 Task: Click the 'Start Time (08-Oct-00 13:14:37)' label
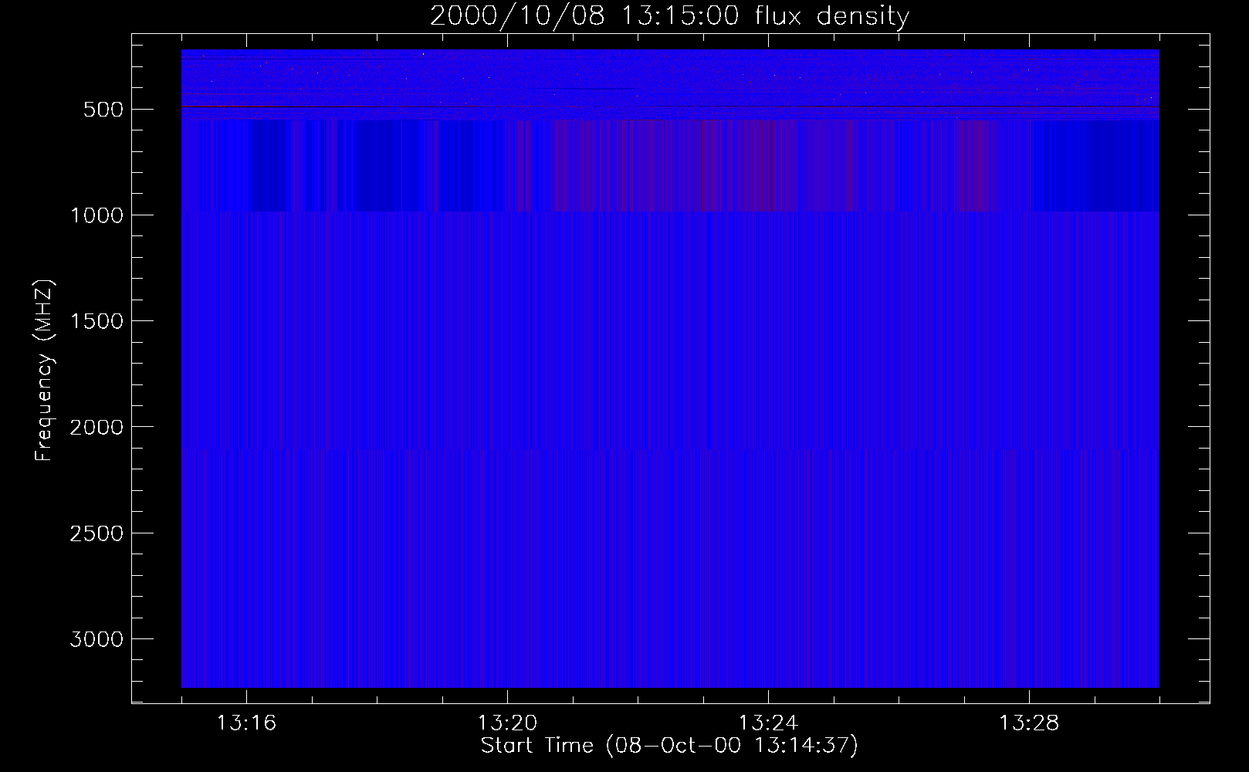point(669,746)
